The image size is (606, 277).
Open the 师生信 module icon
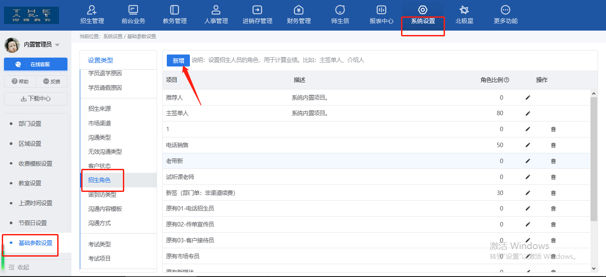pyautogui.click(x=340, y=10)
